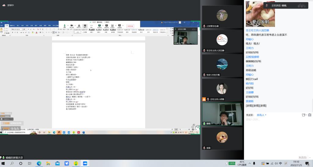Click sender name 索德斯 in chat
The width and height of the screenshot is (313, 167).
250,101
